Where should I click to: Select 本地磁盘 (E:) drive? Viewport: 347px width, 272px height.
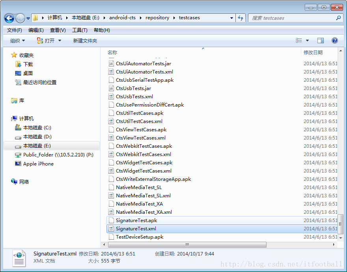[x=52, y=145]
